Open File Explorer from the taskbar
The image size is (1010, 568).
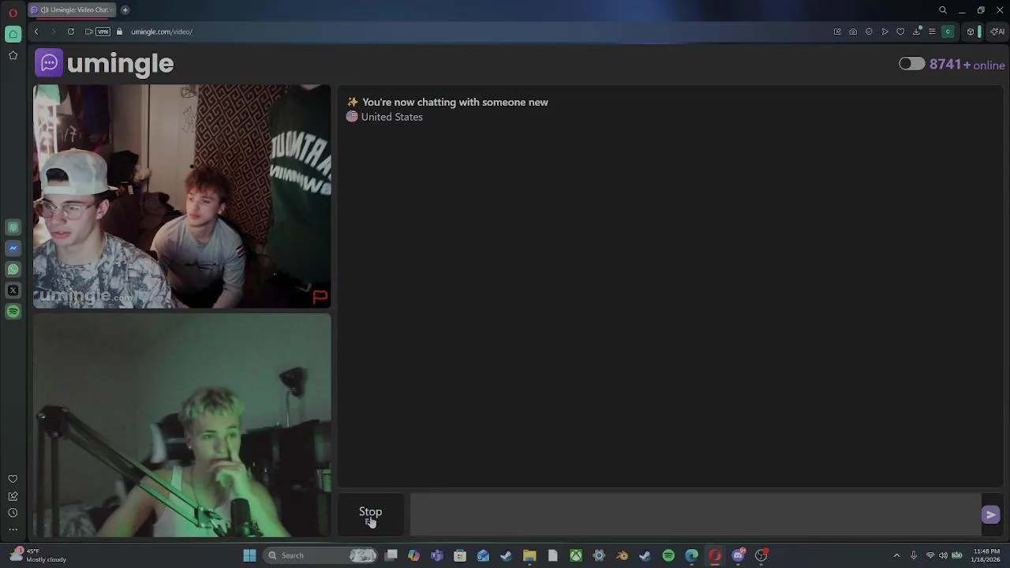(x=529, y=555)
